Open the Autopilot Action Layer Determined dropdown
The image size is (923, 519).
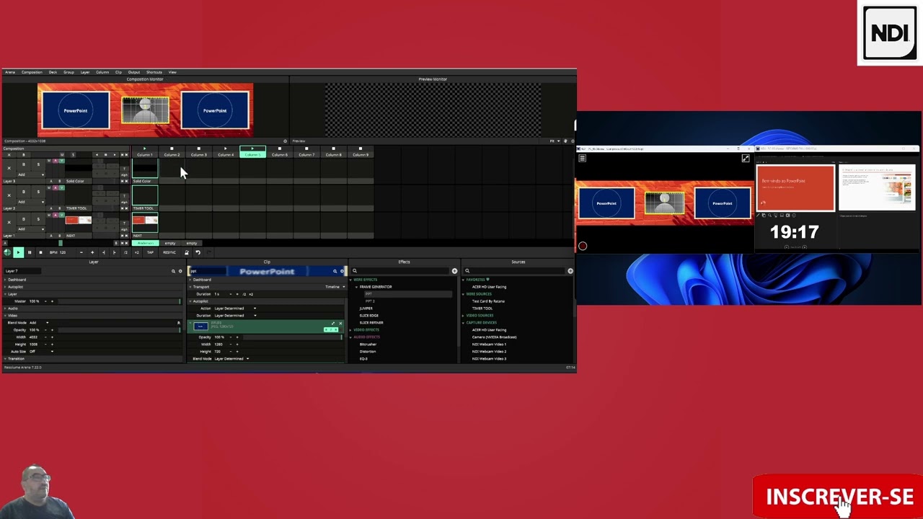tap(235, 308)
